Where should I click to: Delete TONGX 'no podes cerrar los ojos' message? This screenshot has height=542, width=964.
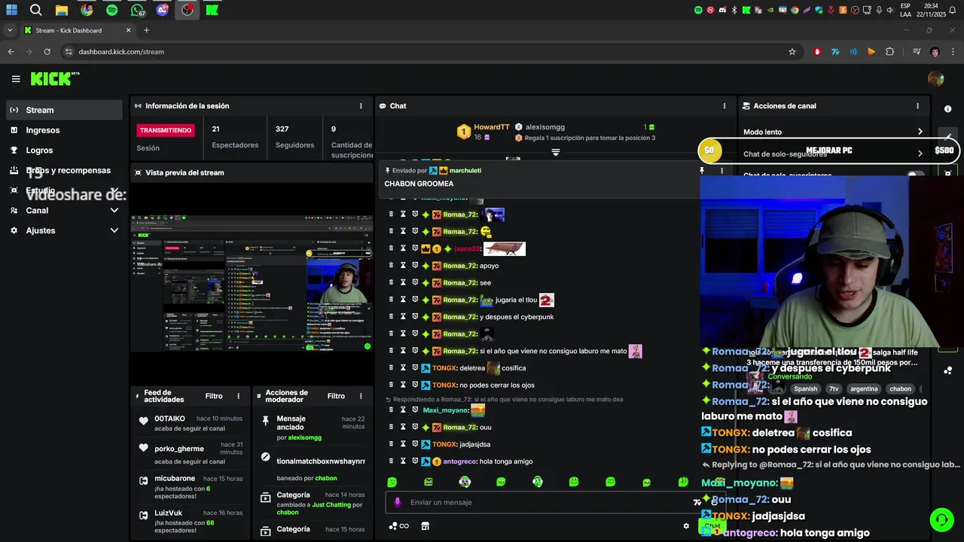point(391,385)
